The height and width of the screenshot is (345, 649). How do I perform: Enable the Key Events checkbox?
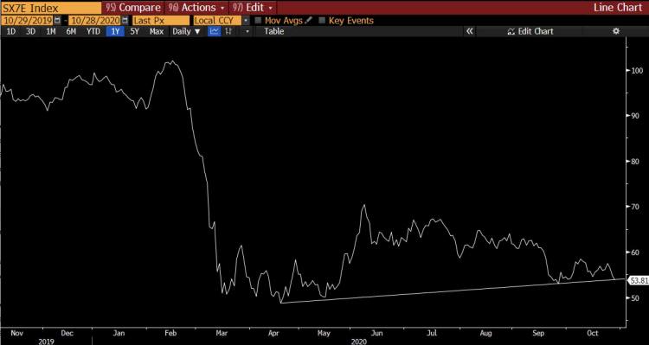(322, 20)
